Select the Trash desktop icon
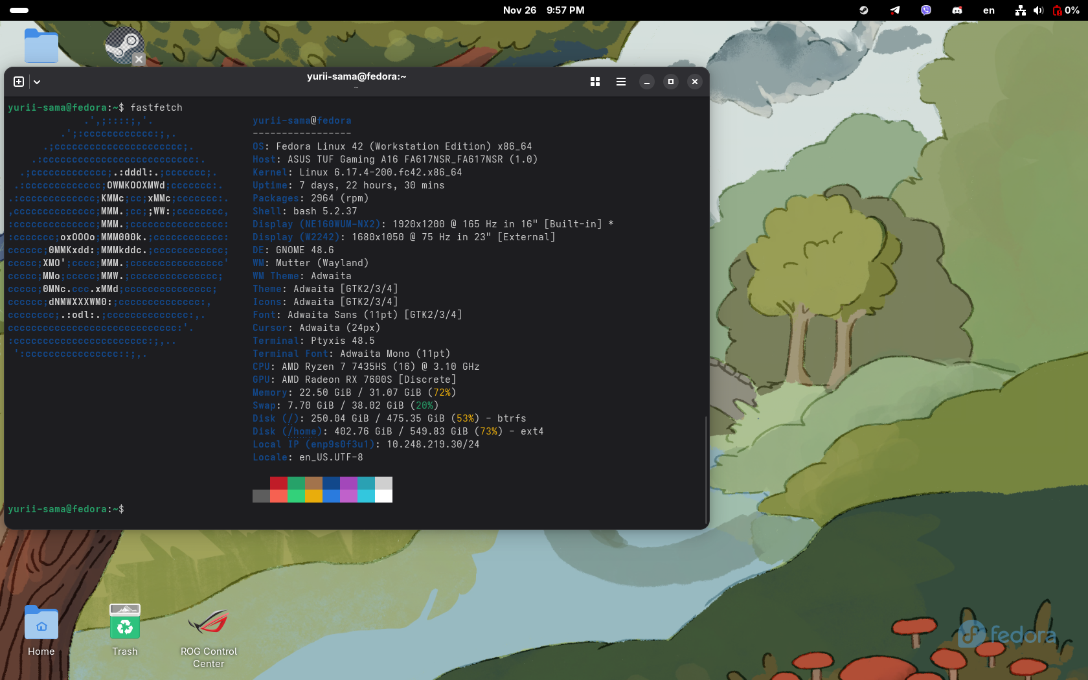This screenshot has width=1088, height=680. [125, 631]
